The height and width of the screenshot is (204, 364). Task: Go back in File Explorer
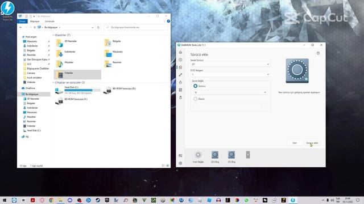click(x=20, y=27)
